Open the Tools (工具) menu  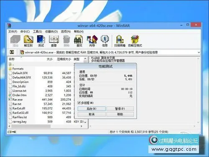[37, 31]
